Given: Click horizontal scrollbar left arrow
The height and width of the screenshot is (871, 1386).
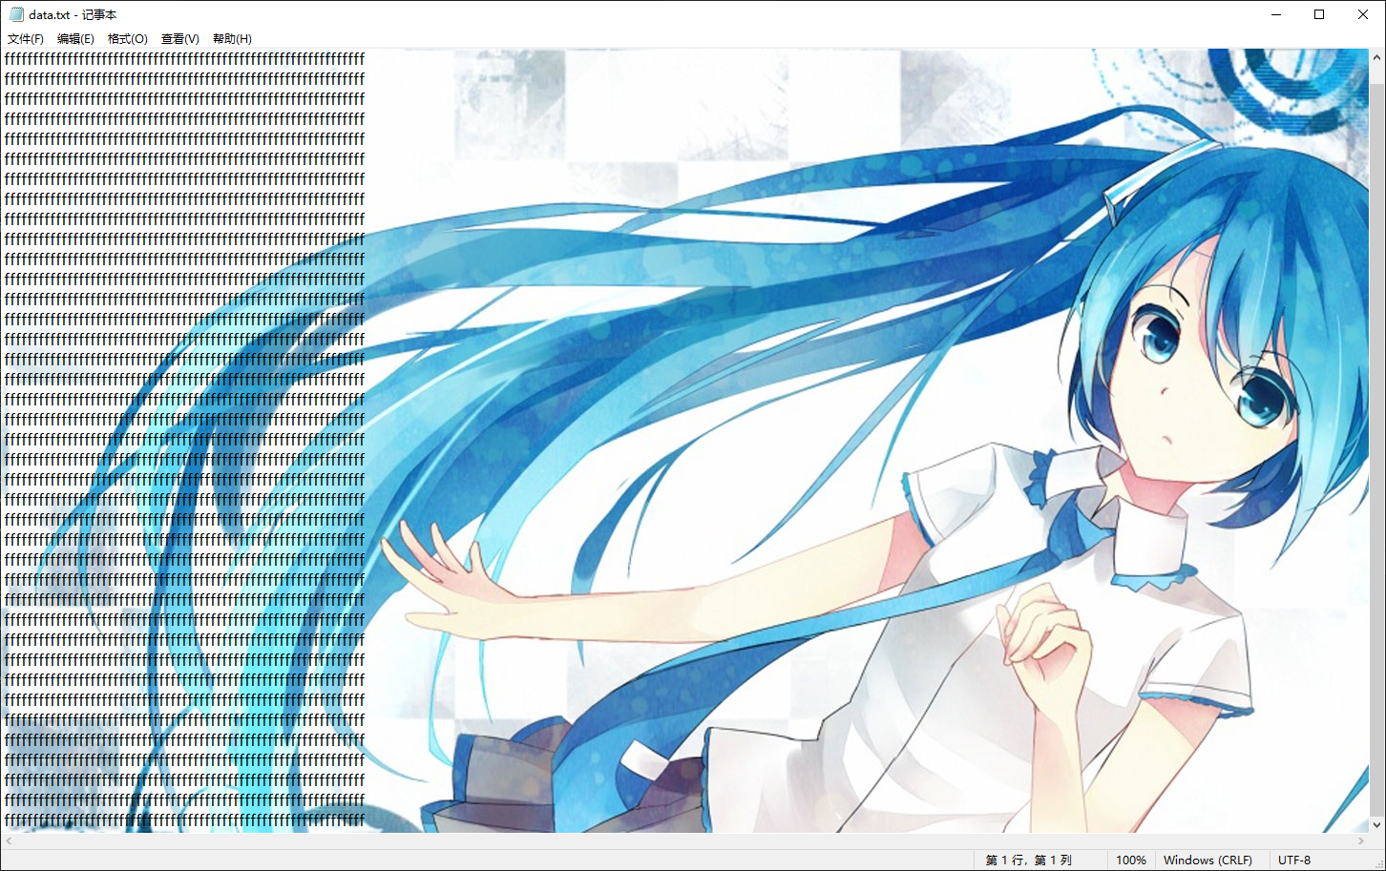Looking at the screenshot, I should (9, 841).
